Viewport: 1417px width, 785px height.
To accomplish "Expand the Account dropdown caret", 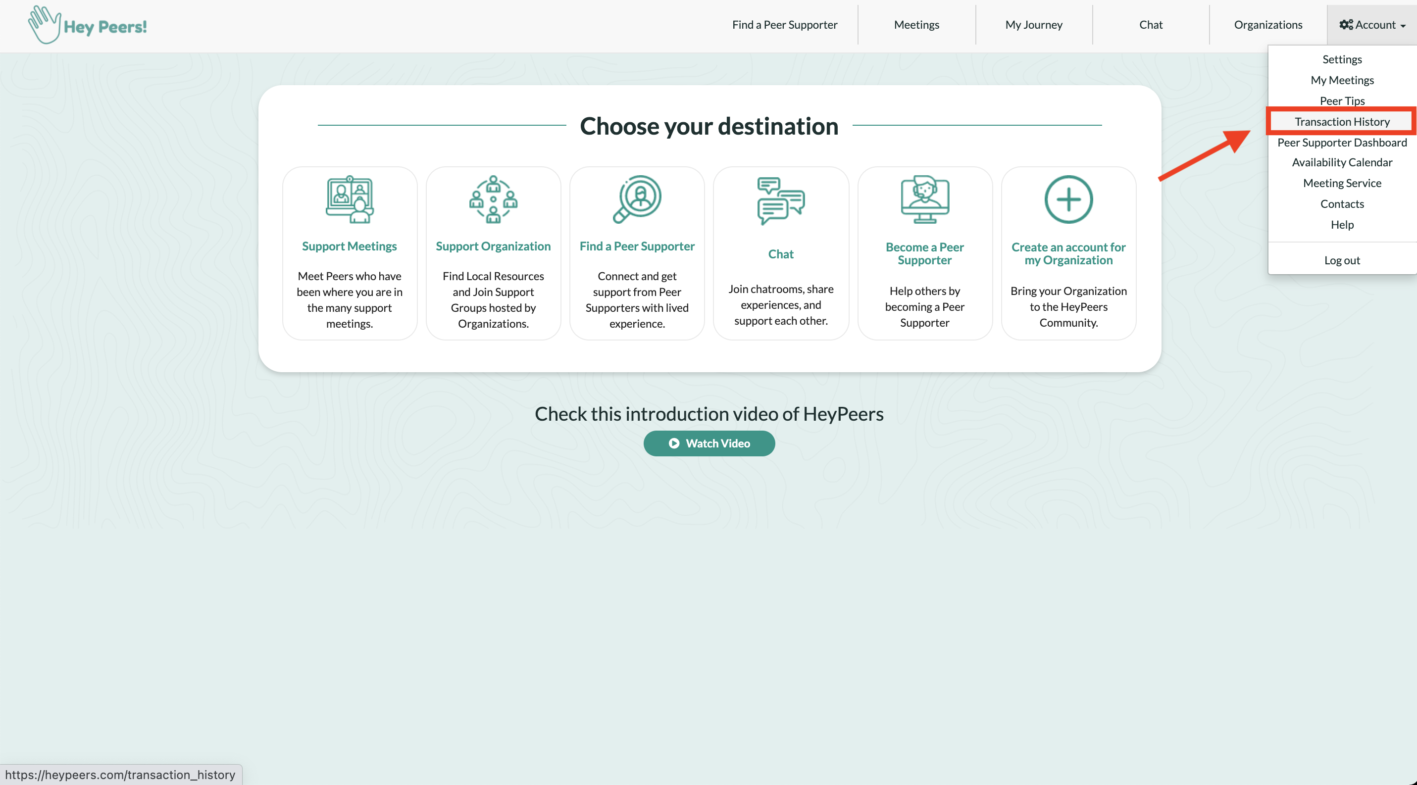I will pyautogui.click(x=1403, y=26).
